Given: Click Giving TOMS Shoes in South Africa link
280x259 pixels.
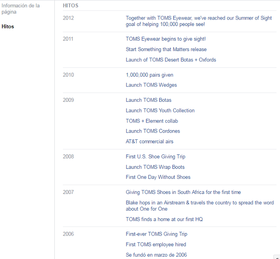Looking at the screenshot, I should 183,192.
